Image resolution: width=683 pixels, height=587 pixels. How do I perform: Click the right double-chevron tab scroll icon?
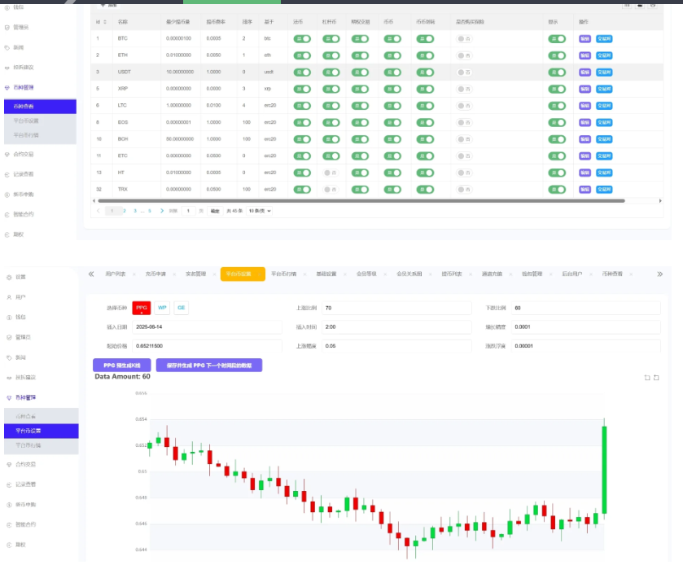[x=659, y=274]
